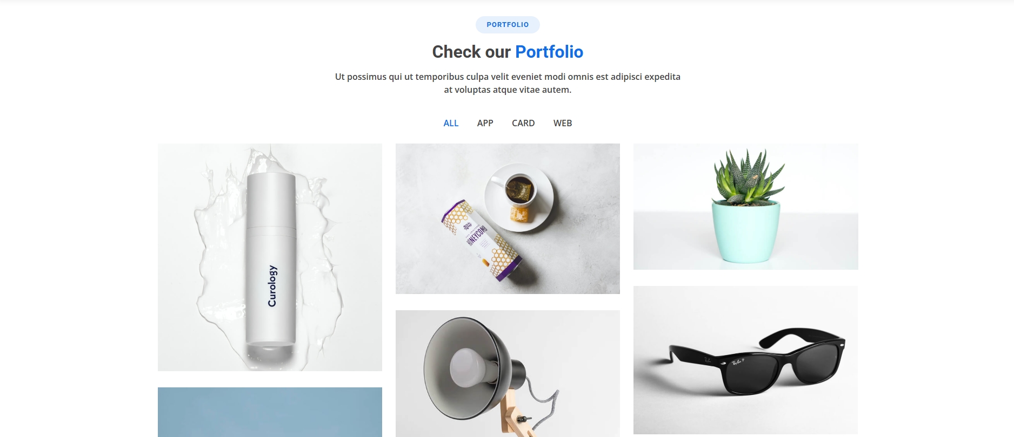Click the Ut possimus description paragraph

508,83
